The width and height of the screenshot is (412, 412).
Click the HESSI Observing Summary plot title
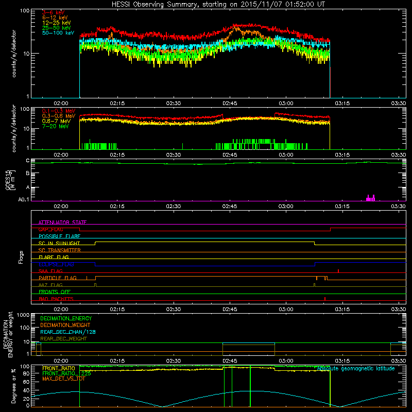point(218,4)
